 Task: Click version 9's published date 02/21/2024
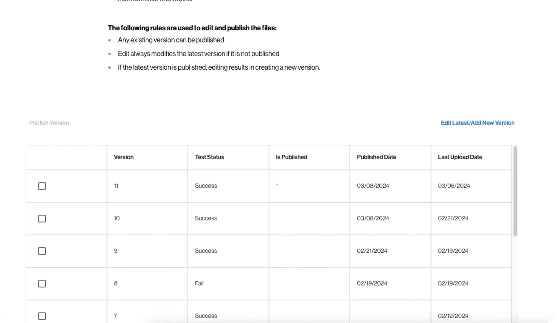click(372, 251)
